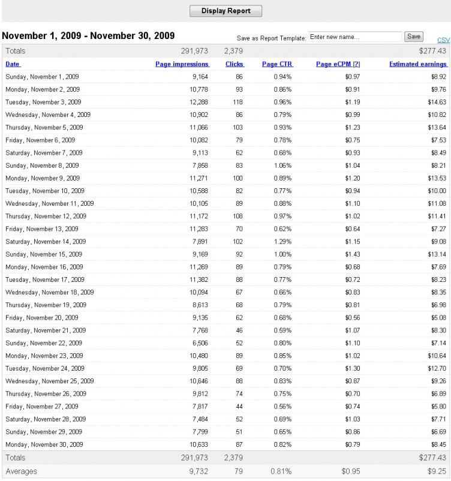
Task: Click 'Monday, November 16, 2009' date
Action: (x=44, y=267)
